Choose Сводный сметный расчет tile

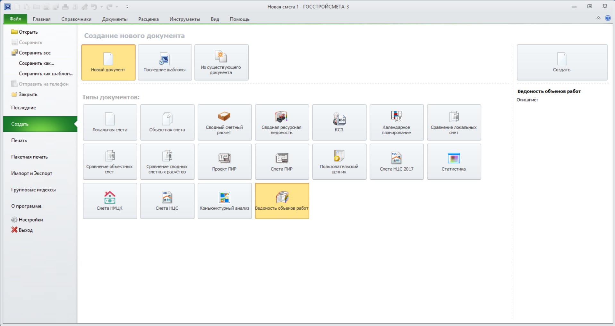[x=225, y=122]
